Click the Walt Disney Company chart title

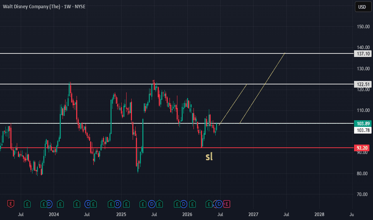point(44,6)
